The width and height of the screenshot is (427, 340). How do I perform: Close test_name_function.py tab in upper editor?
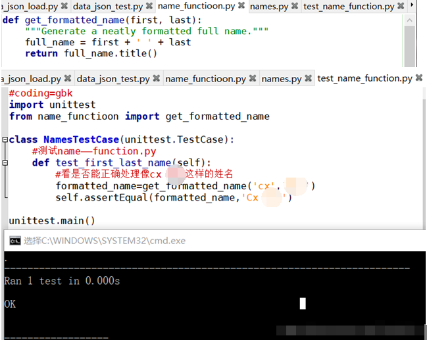click(x=401, y=6)
